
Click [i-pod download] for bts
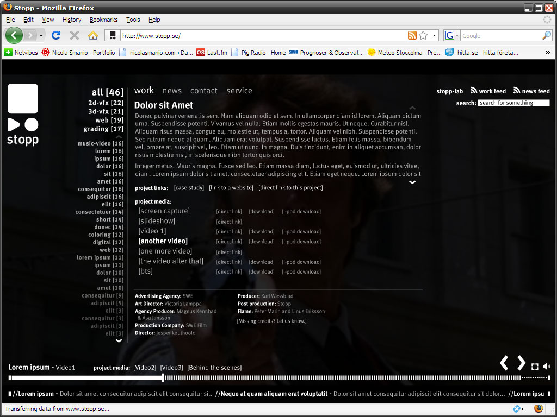(301, 272)
